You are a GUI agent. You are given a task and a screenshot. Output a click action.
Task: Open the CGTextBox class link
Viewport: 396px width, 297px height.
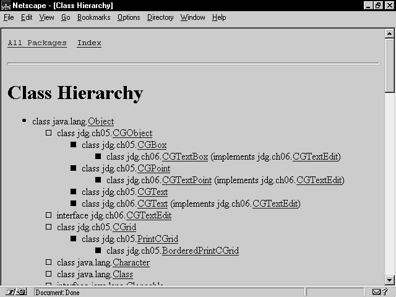click(184, 157)
